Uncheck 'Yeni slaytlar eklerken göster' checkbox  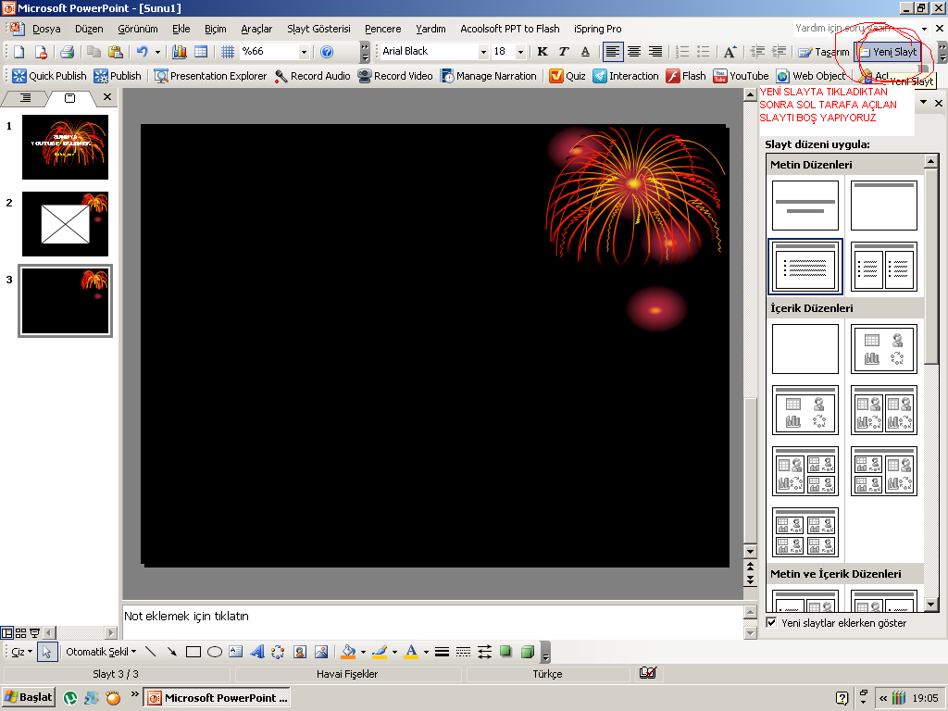click(x=772, y=623)
